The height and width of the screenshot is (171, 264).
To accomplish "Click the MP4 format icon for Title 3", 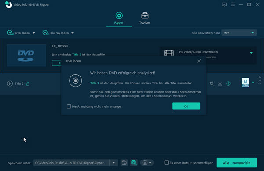I will click(x=246, y=83).
